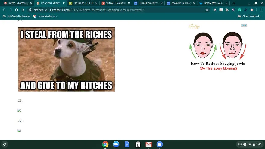Switch to the Virtual PE classroom tab
The width and height of the screenshot is (265, 149).
[116, 3]
